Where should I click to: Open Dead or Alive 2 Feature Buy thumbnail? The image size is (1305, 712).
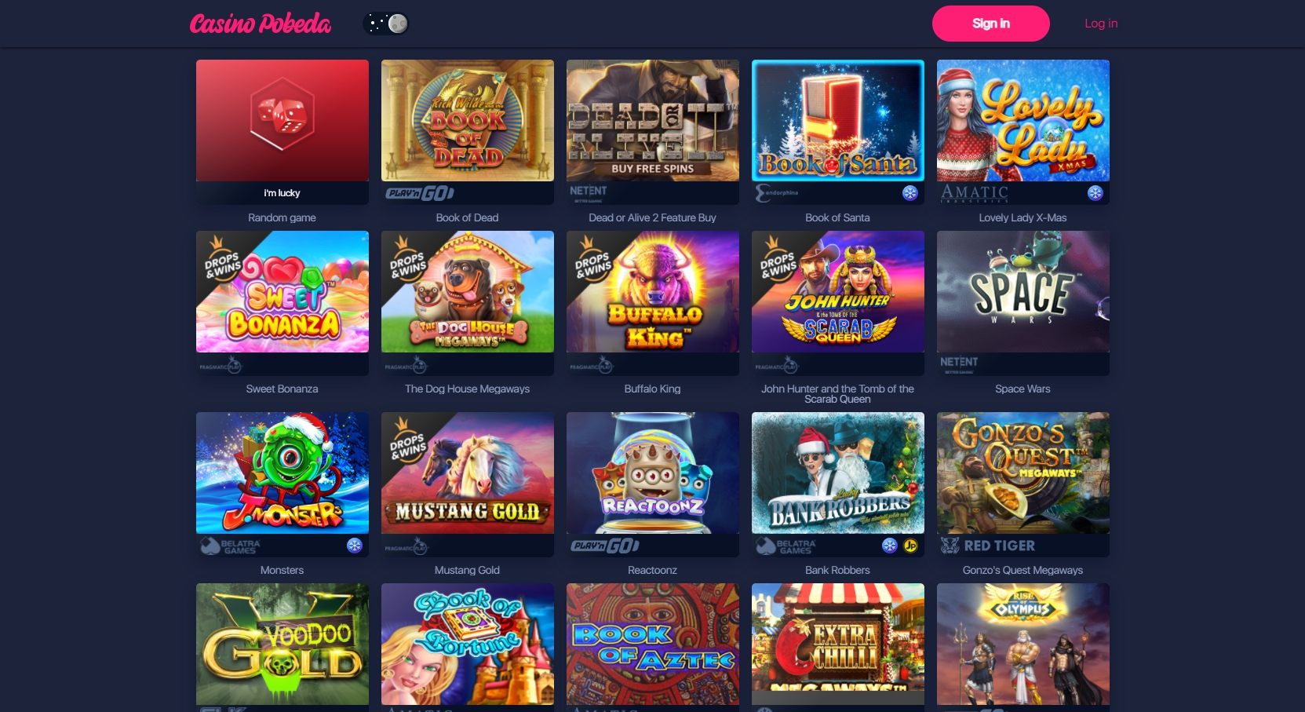pyautogui.click(x=653, y=121)
